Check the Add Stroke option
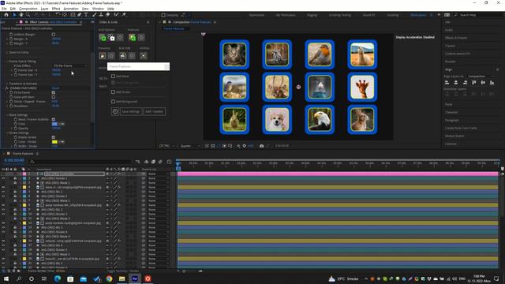 [x=113, y=92]
